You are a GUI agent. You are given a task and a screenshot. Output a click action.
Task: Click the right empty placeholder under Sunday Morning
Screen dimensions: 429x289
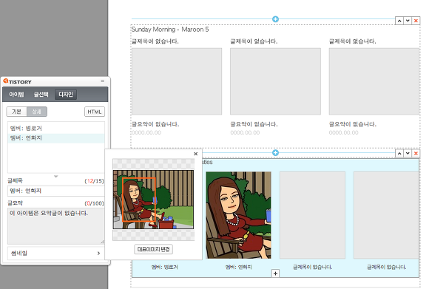(x=374, y=81)
